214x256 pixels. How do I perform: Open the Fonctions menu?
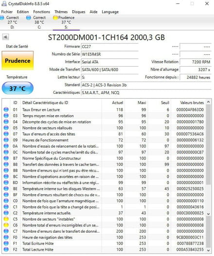pos(41,12)
